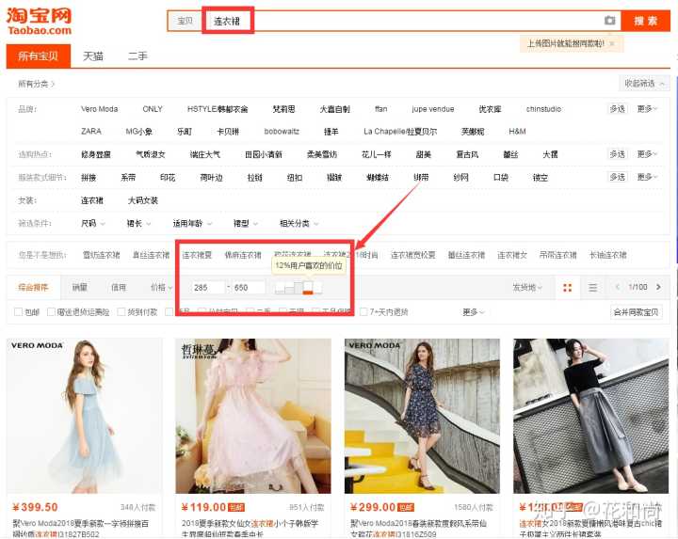The image size is (678, 539).
Task: Switch to grid view icon
Action: point(567,287)
